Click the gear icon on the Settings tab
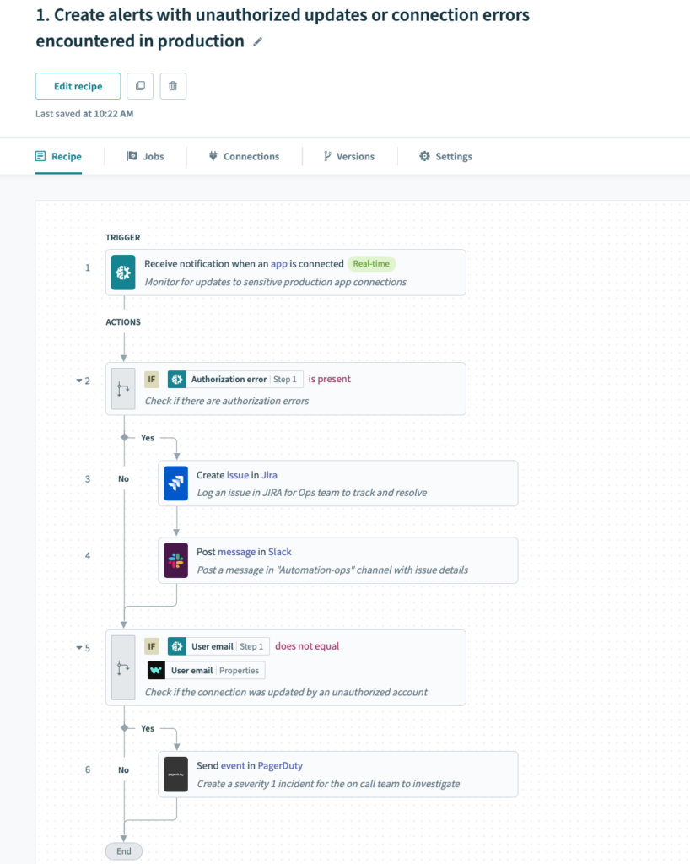Image resolution: width=690 pixels, height=864 pixels. point(423,156)
